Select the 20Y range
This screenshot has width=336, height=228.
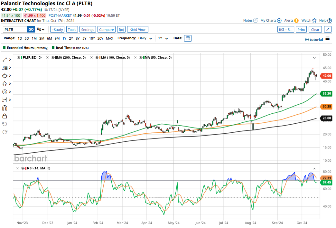pyautogui.click(x=100, y=38)
